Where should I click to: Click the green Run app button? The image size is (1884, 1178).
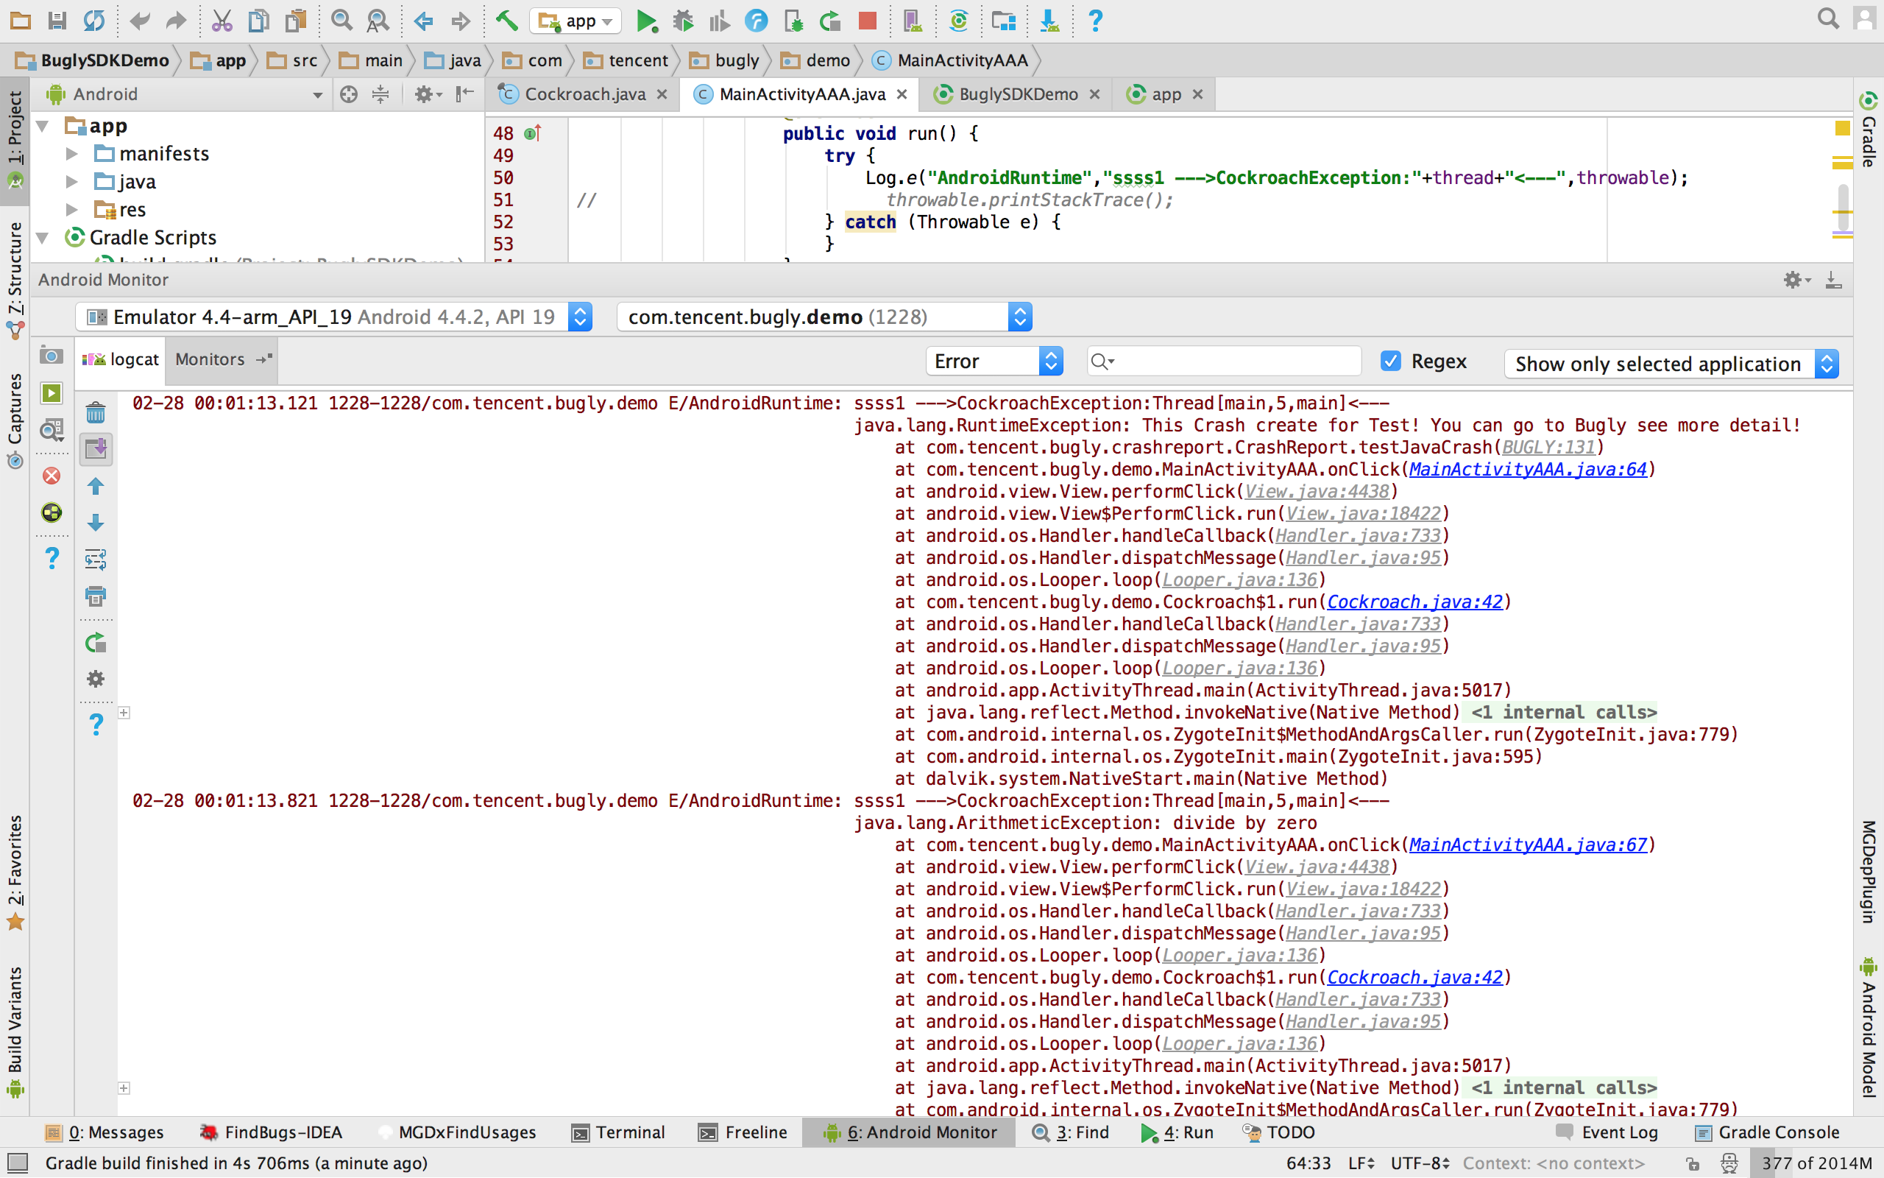pos(645,21)
